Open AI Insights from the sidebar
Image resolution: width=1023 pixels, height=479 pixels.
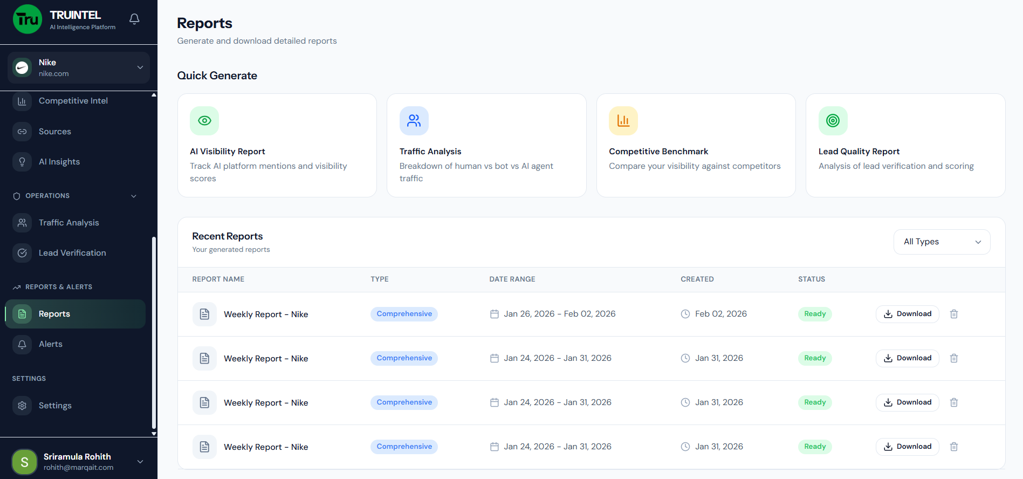[59, 162]
